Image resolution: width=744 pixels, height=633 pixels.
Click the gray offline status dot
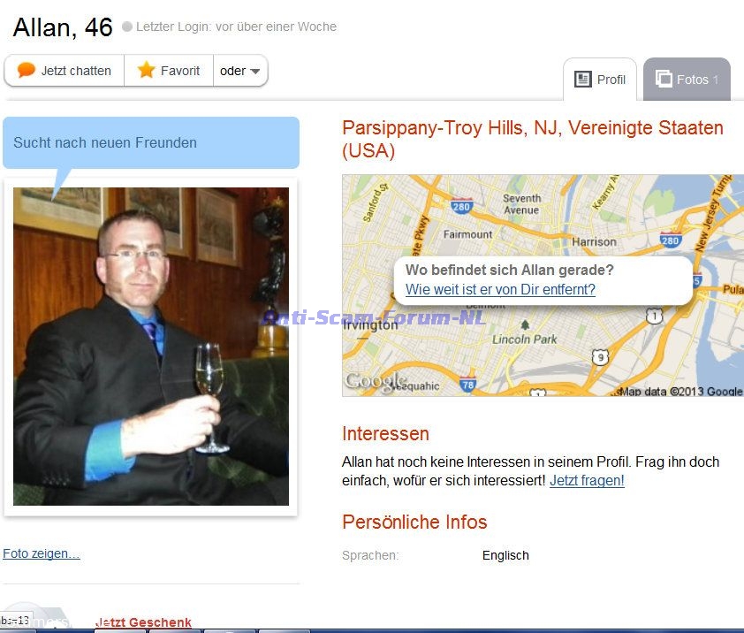[126, 27]
